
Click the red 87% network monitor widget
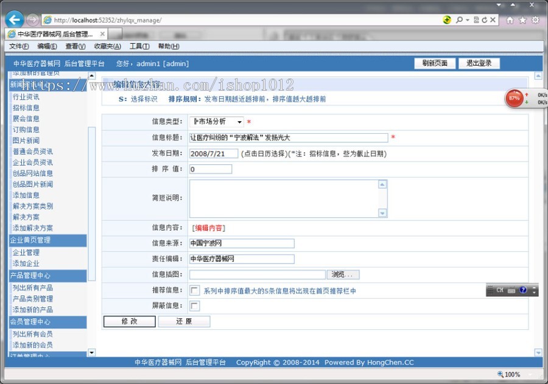tap(514, 98)
